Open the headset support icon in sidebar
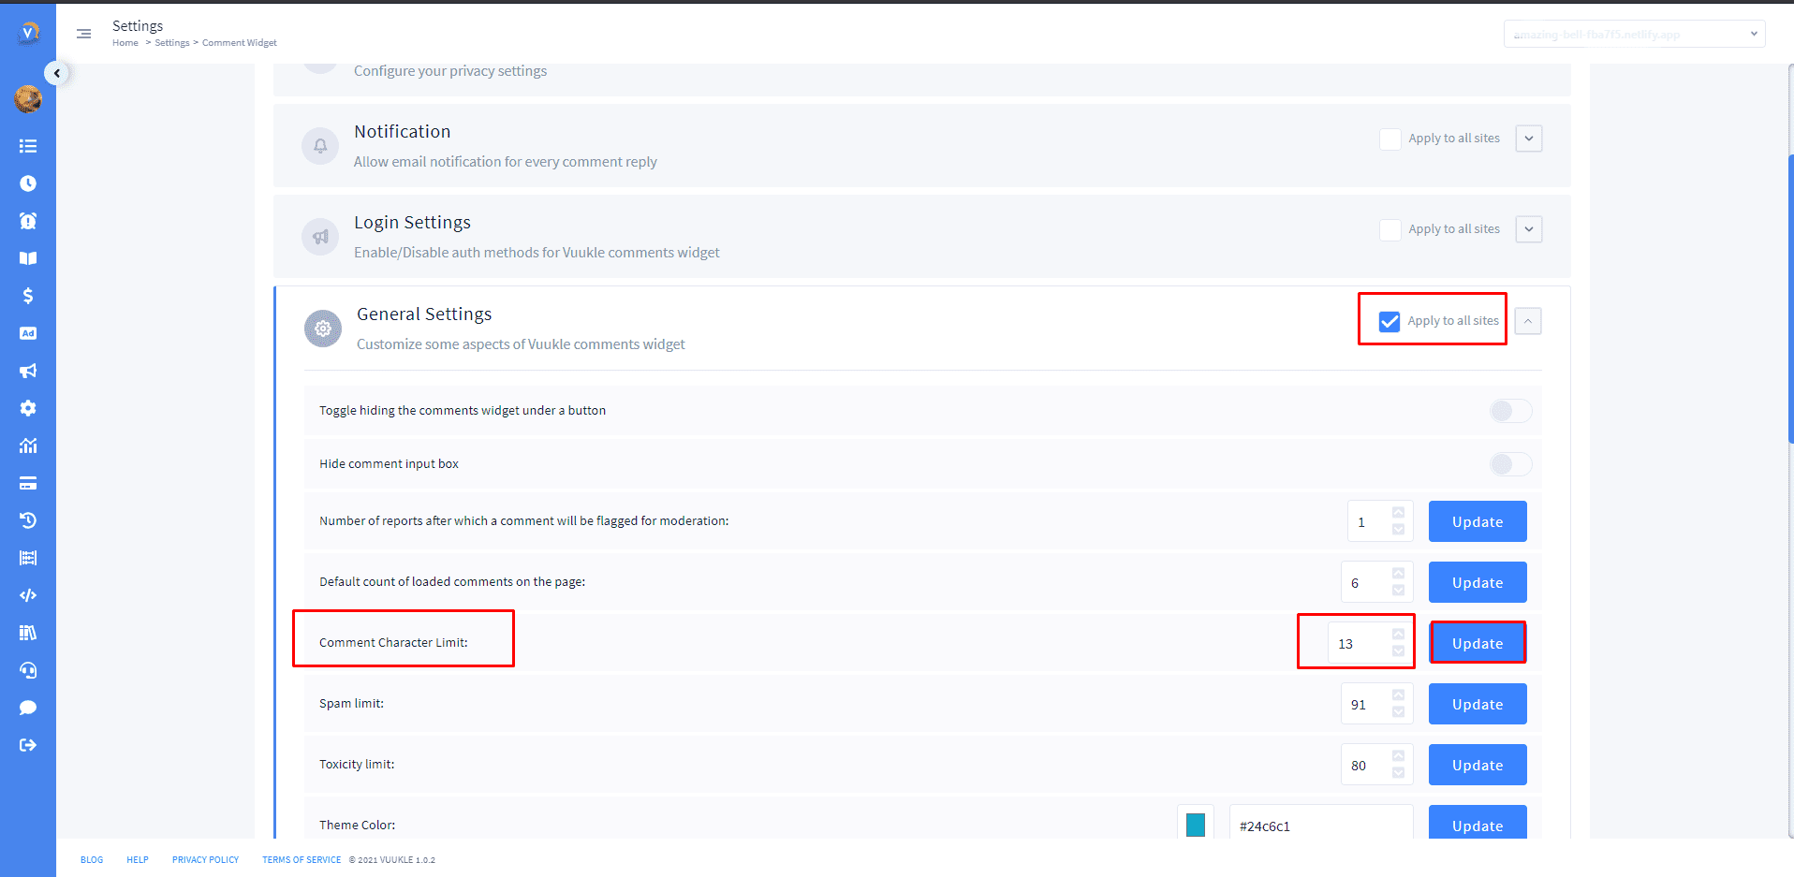Viewport: 1794px width, 877px height. pyautogui.click(x=28, y=670)
